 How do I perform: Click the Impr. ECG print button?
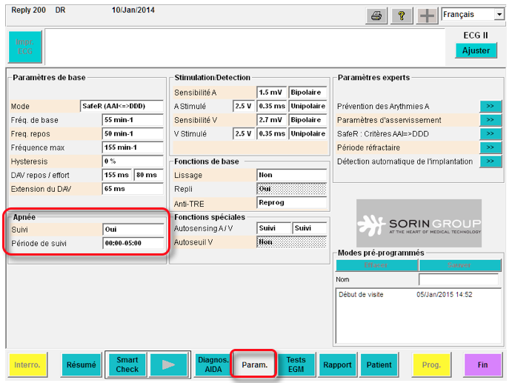24,47
